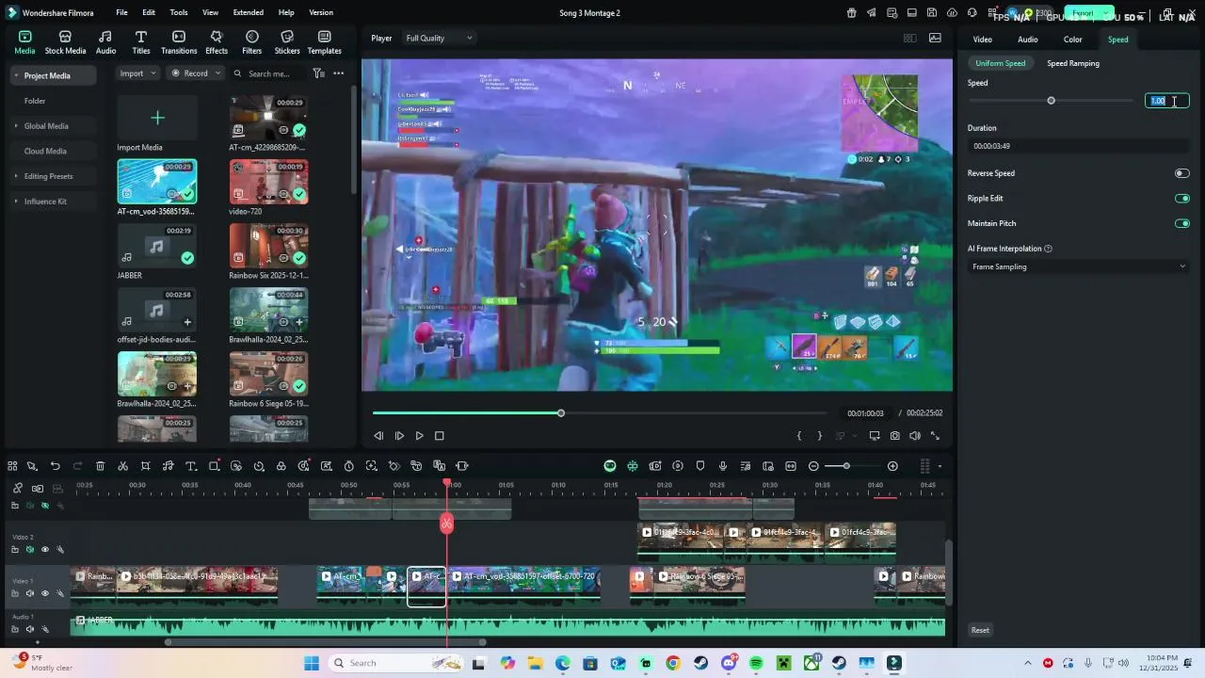Enter fullscreen preview mode
The height and width of the screenshot is (678, 1205).
click(x=935, y=436)
